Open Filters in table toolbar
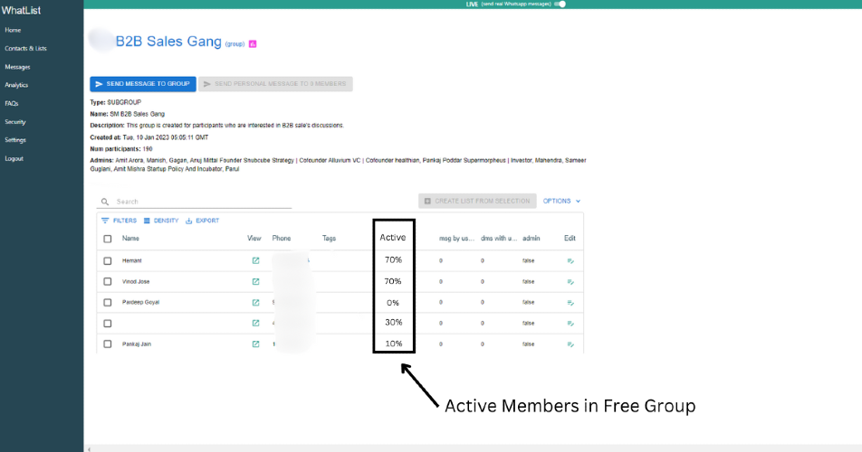 point(119,221)
